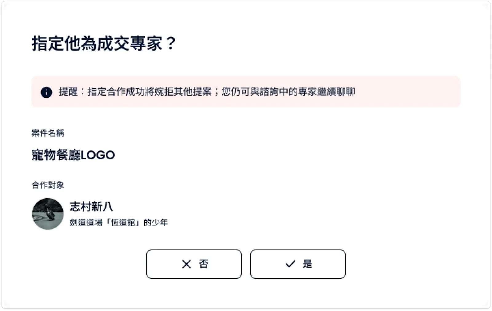Click the checkmark icon beside 是
492x311 pixels.
[290, 264]
